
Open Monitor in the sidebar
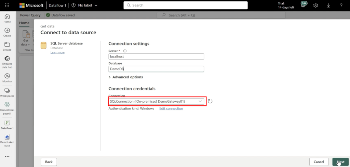click(x=7, y=78)
